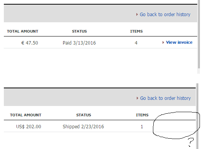Click the item count 1 in shipped order
The width and height of the screenshot is (203, 149).
pyautogui.click(x=142, y=126)
